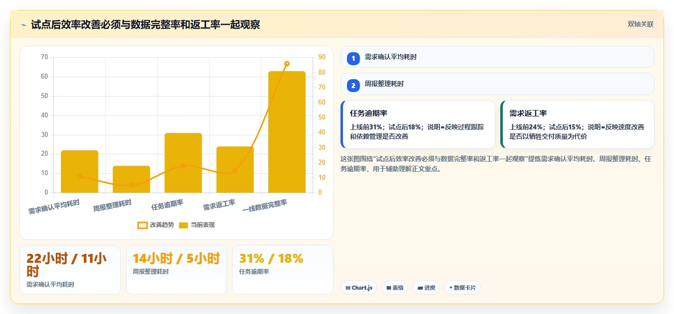Click the text 上线前24%；试点后15%
This screenshot has height=314, width=674.
point(546,127)
